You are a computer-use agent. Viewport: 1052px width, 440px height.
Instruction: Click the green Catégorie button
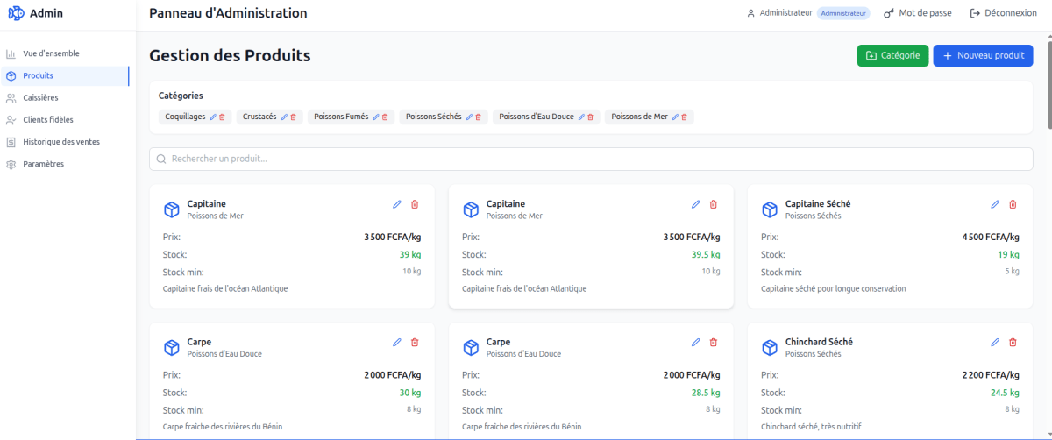pyautogui.click(x=892, y=55)
